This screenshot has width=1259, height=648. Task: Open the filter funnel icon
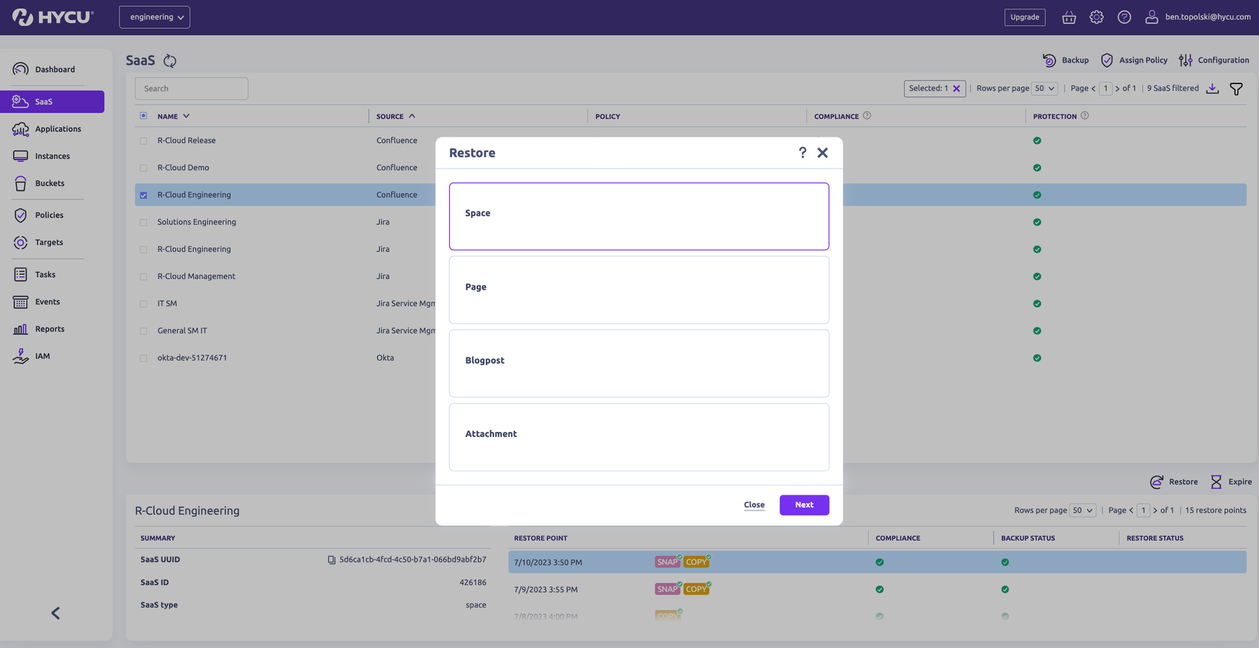pyautogui.click(x=1236, y=89)
